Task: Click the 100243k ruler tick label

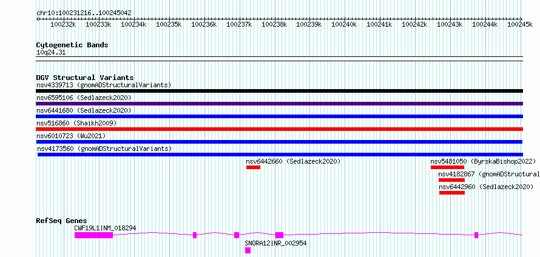Action: 450,24
